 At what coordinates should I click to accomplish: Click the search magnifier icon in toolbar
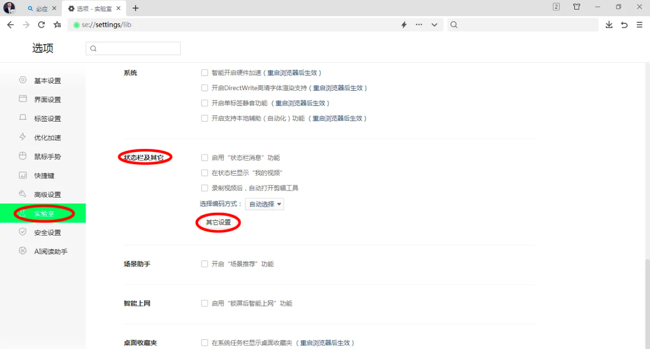454,25
